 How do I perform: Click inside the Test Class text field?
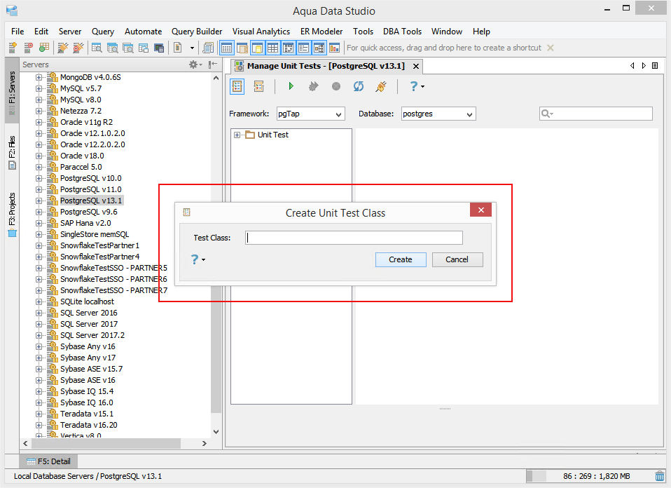(x=354, y=238)
